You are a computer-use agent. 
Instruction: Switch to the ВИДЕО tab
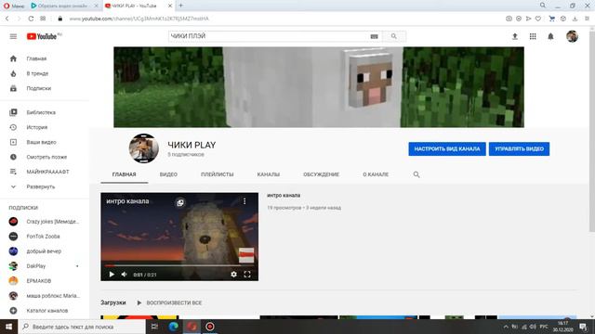(168, 174)
